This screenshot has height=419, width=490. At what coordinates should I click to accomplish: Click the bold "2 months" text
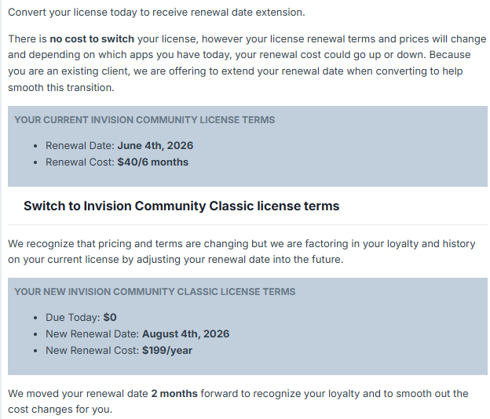[x=174, y=394]
